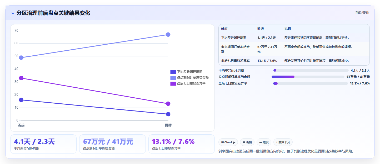The image size is (380, 164).
Task: Click the 平均差异闭环周期 legend label
Action: point(189,72)
